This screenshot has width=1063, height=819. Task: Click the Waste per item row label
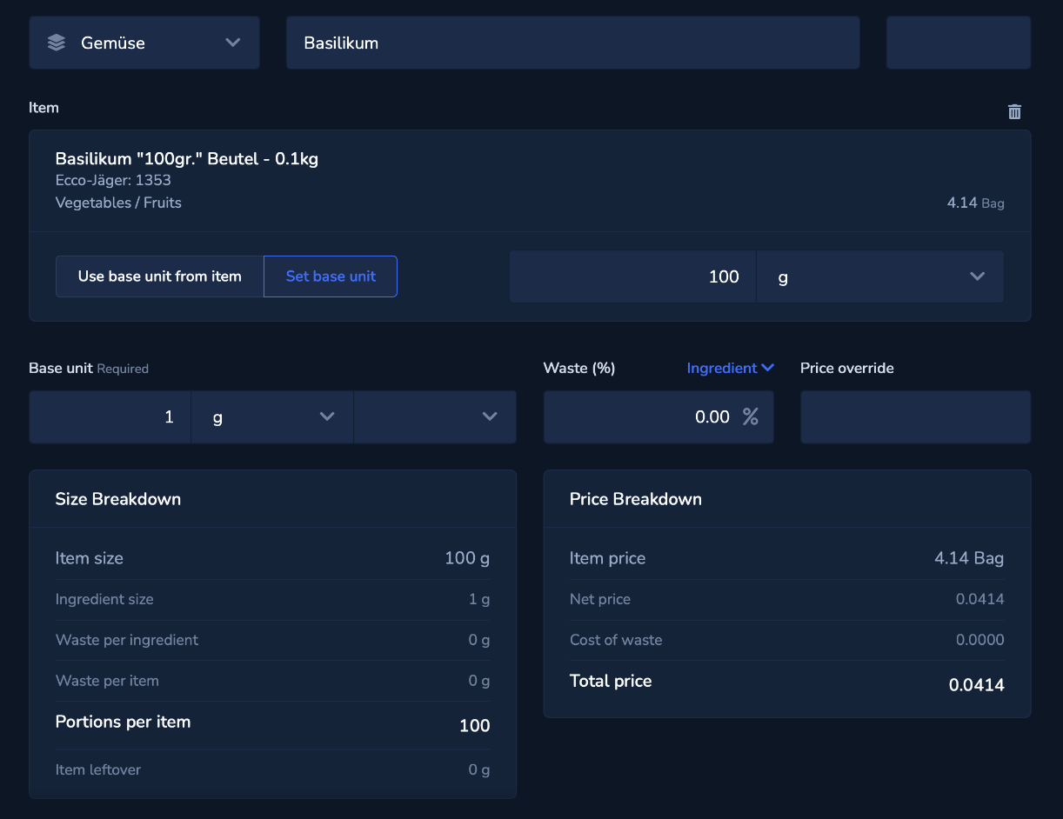(107, 681)
